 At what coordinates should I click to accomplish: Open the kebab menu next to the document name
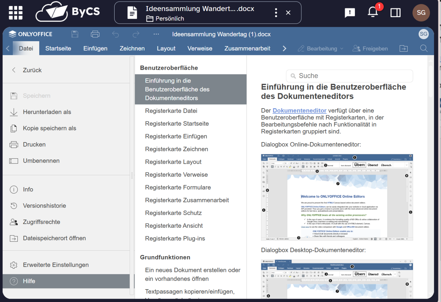pyautogui.click(x=276, y=12)
